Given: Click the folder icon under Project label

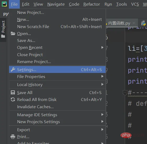Looking at the screenshot, I should tap(3, 36).
